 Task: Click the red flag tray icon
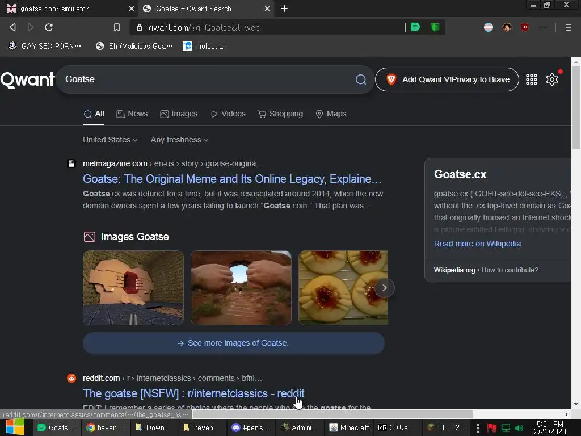point(491,428)
